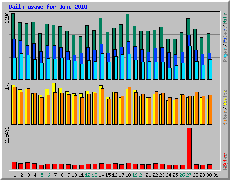Click day label 1 on the x-axis
Image resolution: width=230 pixels, height=180 pixels.
click(x=15, y=175)
